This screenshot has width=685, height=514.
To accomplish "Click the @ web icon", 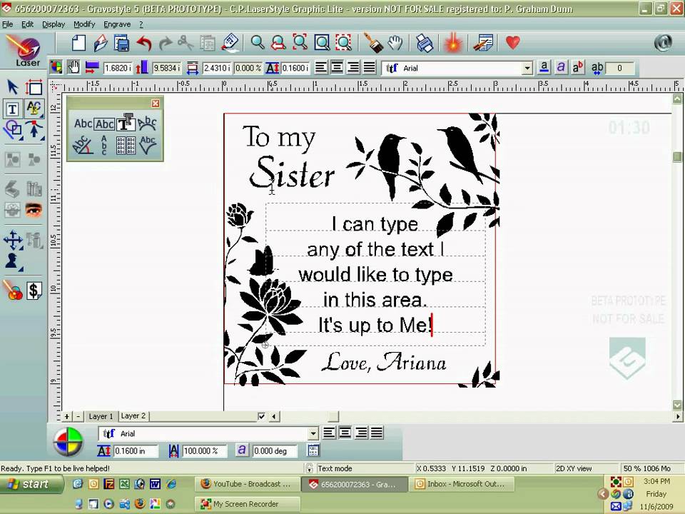I will tap(663, 43).
